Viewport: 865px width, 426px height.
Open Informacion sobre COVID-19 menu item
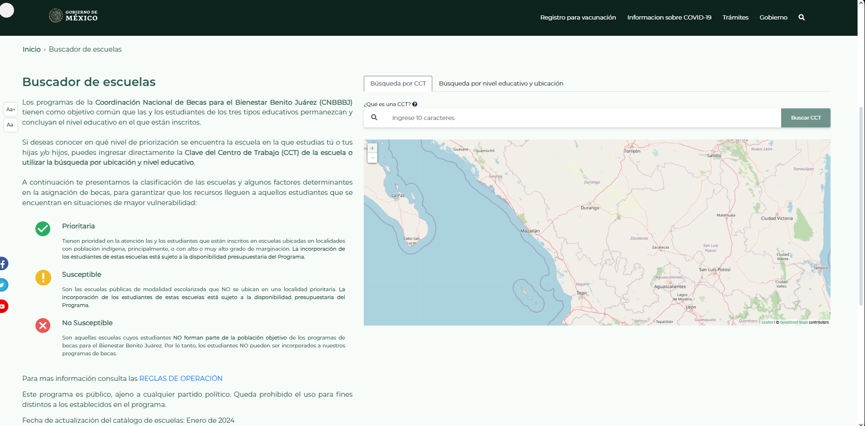669,17
